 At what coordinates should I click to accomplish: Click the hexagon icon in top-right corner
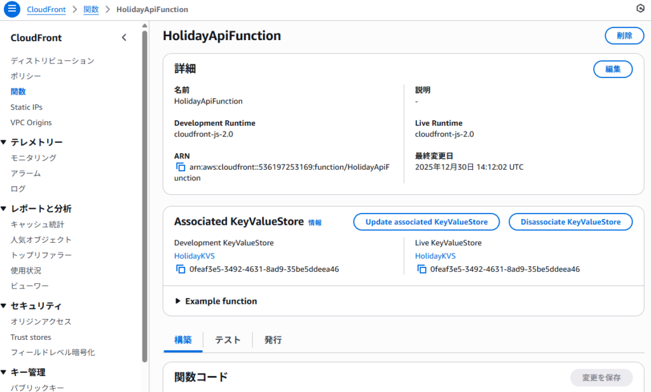tap(640, 8)
